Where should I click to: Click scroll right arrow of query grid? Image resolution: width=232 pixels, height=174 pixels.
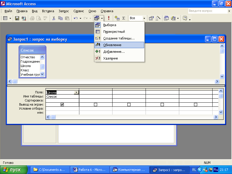click(x=216, y=117)
